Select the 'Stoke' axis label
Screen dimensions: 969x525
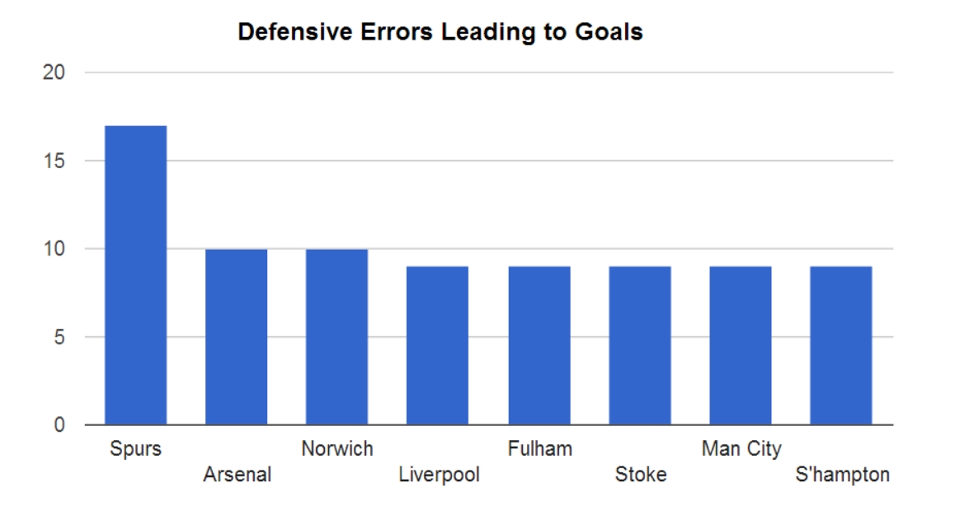tap(641, 476)
